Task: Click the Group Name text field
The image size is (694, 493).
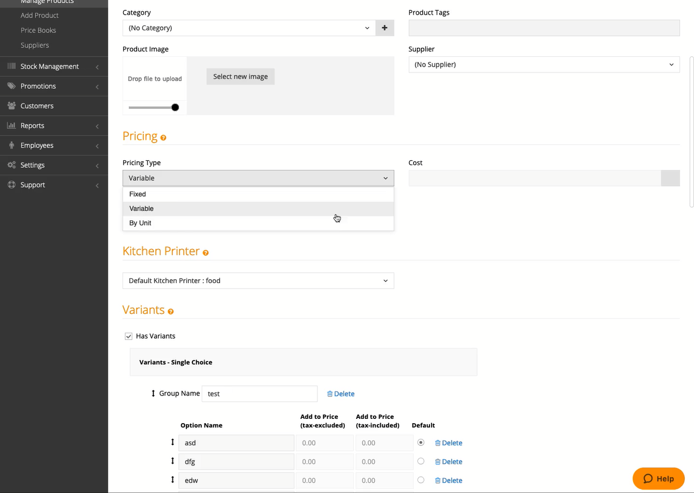Action: coord(259,393)
